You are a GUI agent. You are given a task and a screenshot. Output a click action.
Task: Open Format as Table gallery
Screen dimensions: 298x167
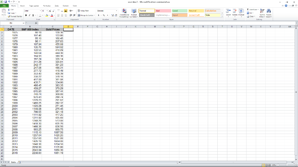[x=134, y=13]
